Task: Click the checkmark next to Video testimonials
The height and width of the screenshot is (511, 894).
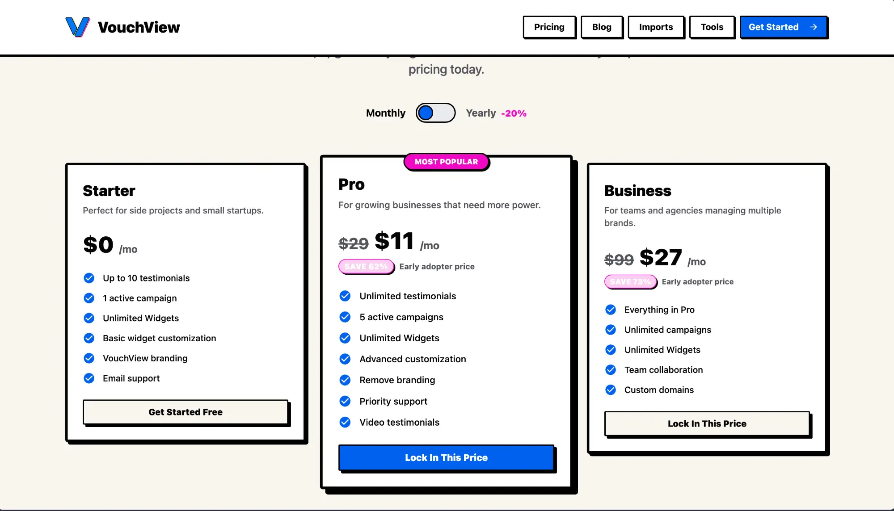Action: [345, 423]
